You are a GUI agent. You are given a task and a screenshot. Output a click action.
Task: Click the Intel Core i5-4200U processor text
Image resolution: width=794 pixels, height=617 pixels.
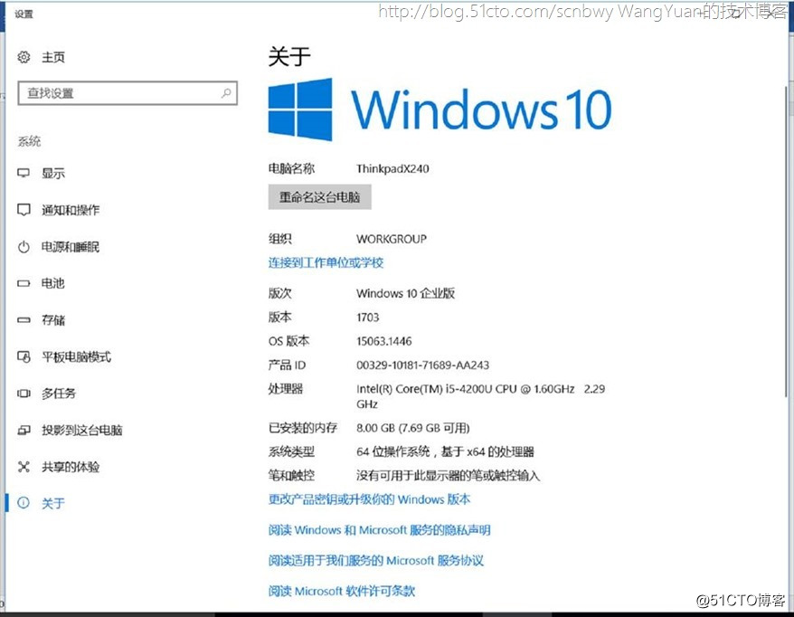tap(480, 396)
